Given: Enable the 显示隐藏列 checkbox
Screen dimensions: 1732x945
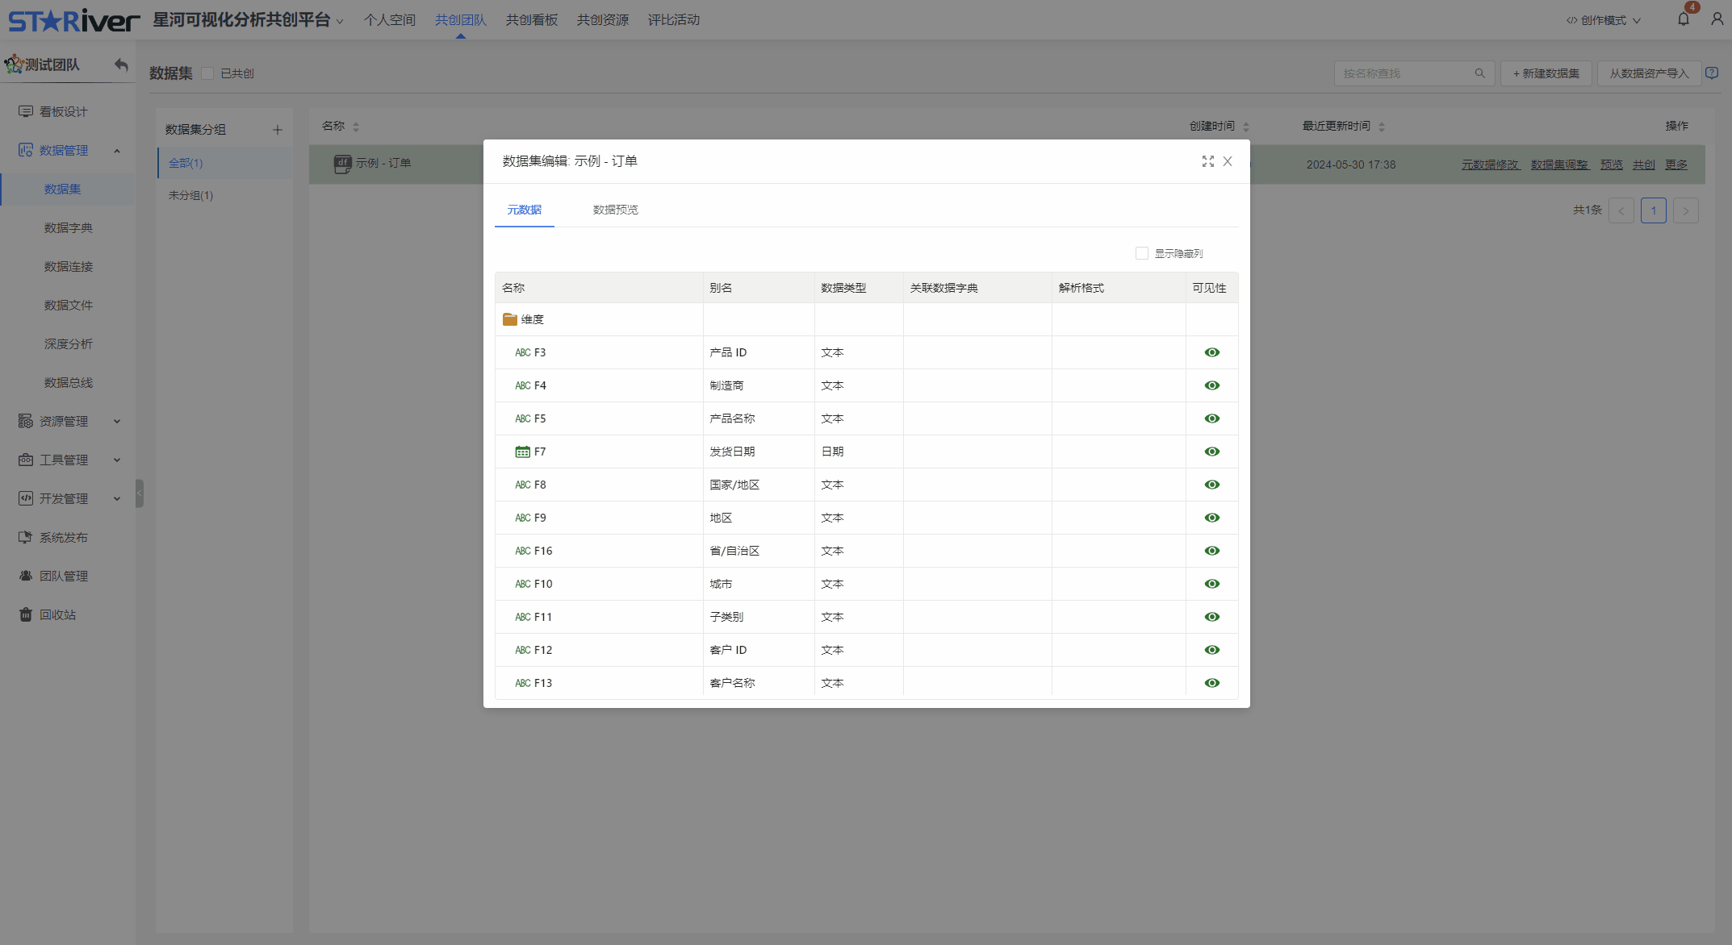Looking at the screenshot, I should pyautogui.click(x=1142, y=253).
